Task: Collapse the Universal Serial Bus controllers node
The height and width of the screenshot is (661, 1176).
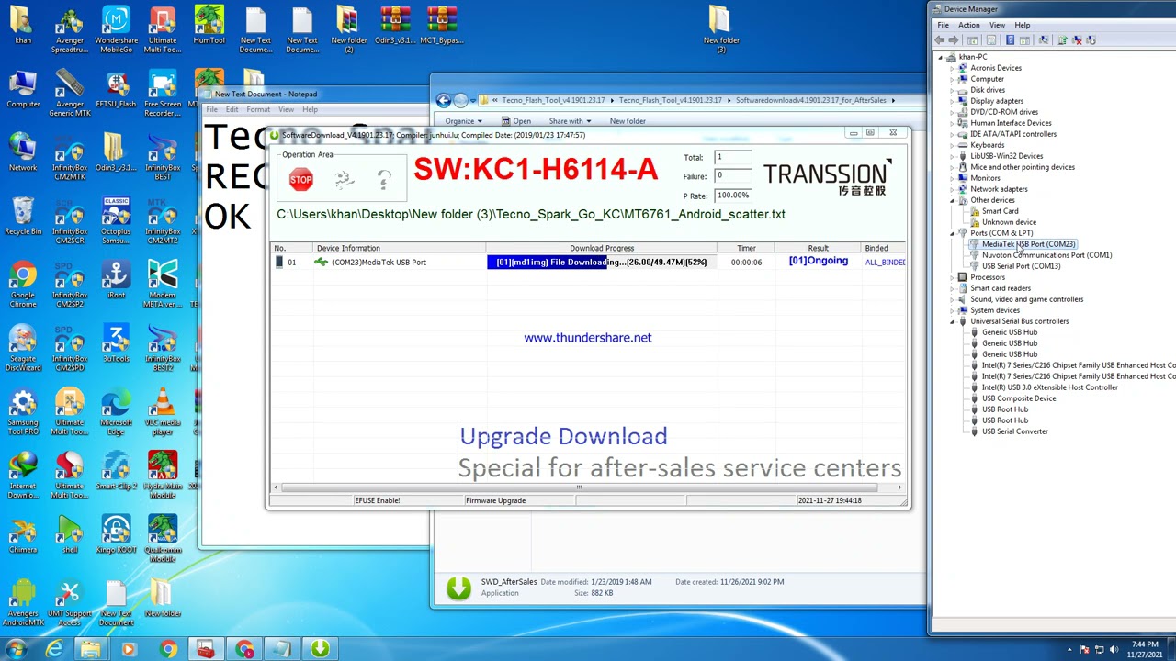Action: click(x=953, y=321)
